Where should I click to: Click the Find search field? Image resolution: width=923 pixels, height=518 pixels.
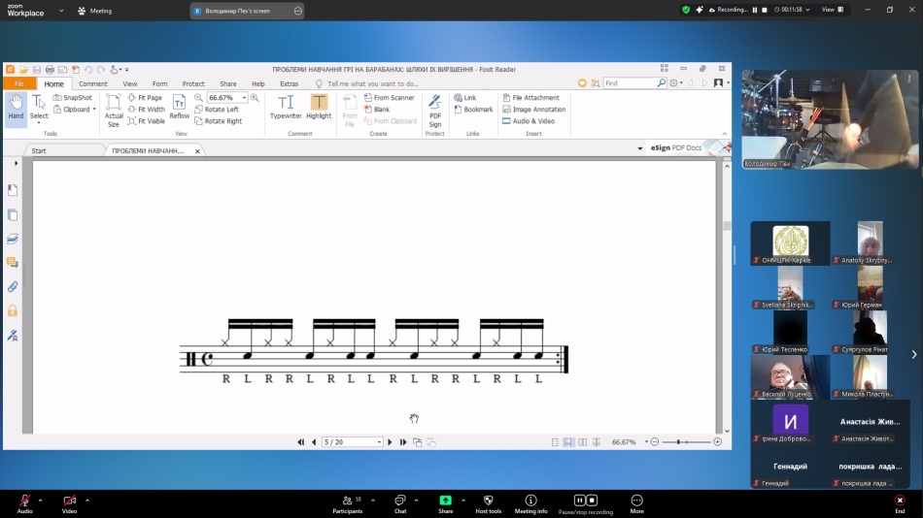[629, 83]
